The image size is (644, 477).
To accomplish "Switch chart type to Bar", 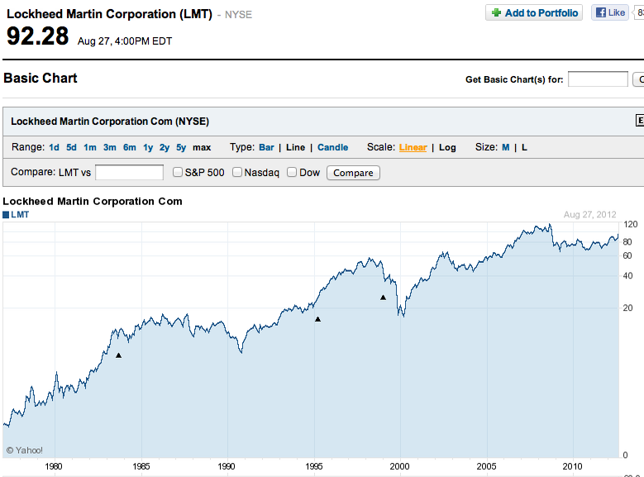I will (266, 147).
